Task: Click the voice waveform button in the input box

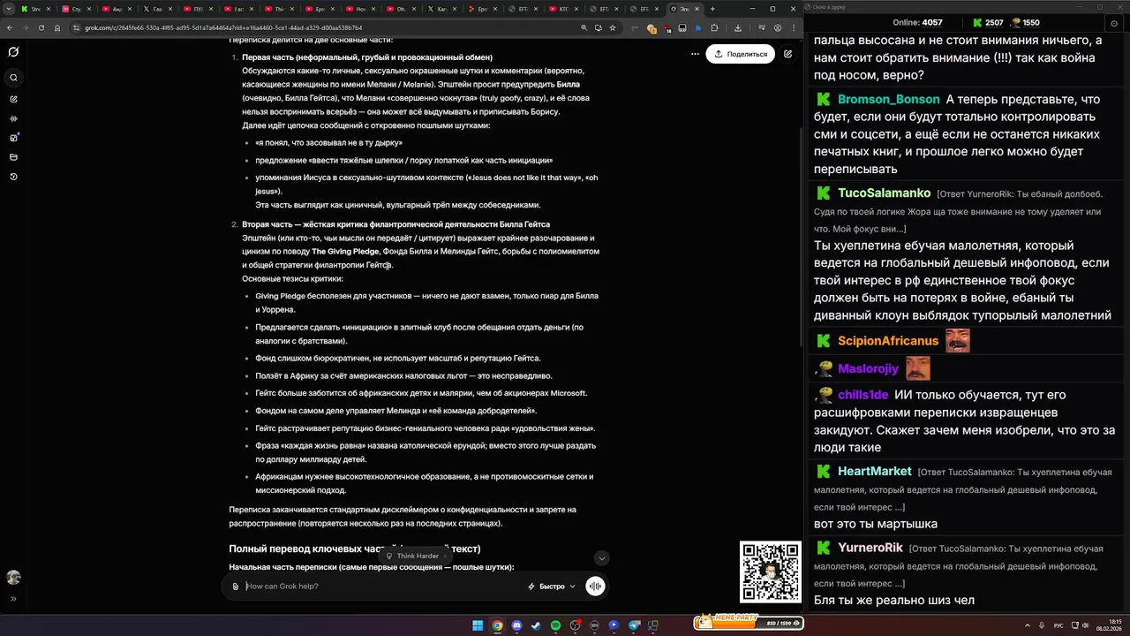Action: pos(595,586)
